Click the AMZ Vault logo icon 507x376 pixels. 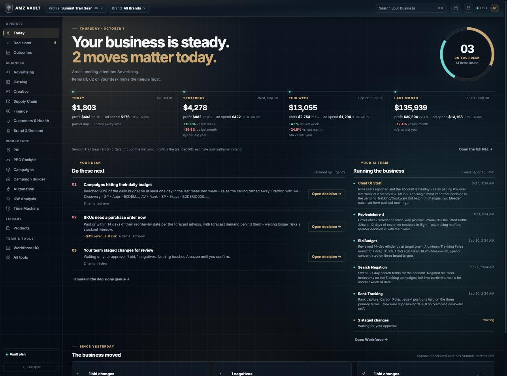8,8
